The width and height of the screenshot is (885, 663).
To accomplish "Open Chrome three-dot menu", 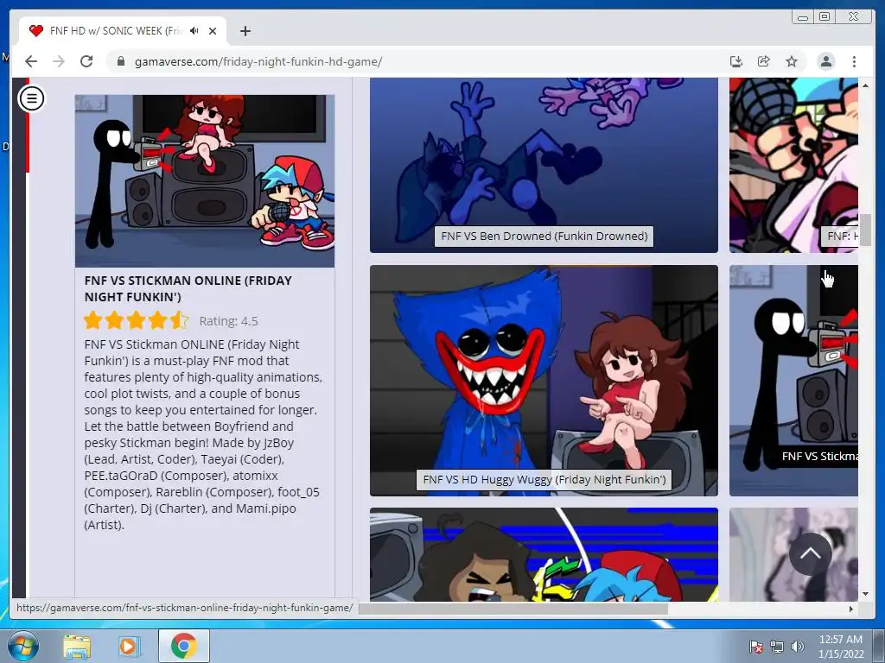I will tap(854, 61).
